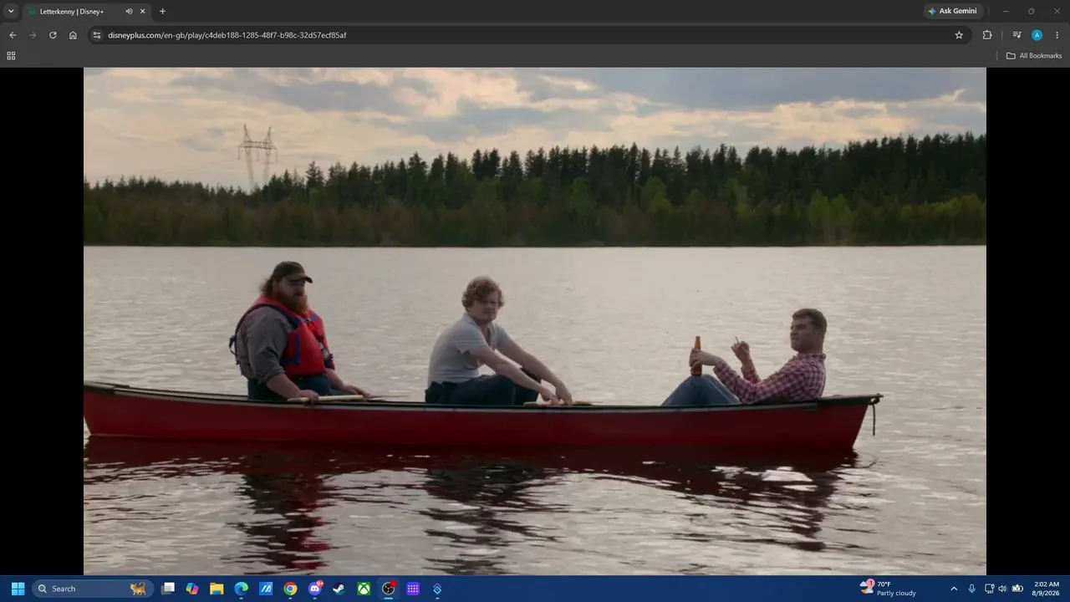Open the diamond-shaped app on the taskbar
1070x602 pixels.
pos(437,589)
